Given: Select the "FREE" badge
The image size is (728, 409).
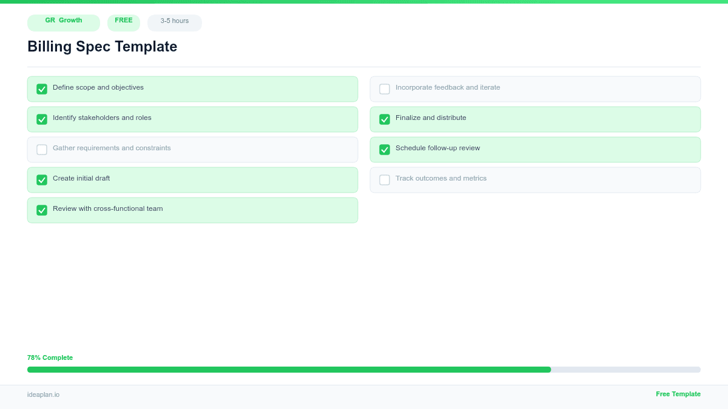Looking at the screenshot, I should (x=124, y=21).
